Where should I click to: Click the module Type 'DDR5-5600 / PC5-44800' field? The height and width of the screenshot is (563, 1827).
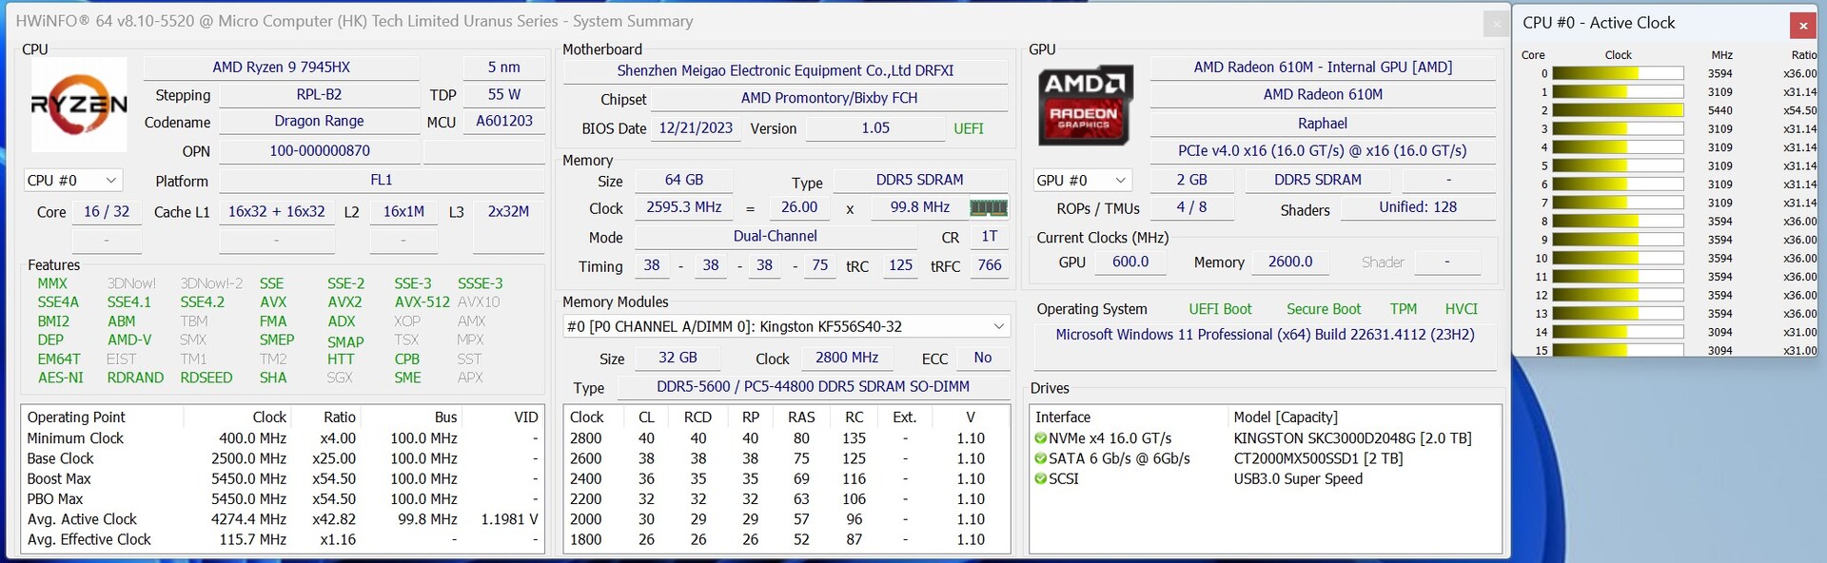click(x=814, y=387)
